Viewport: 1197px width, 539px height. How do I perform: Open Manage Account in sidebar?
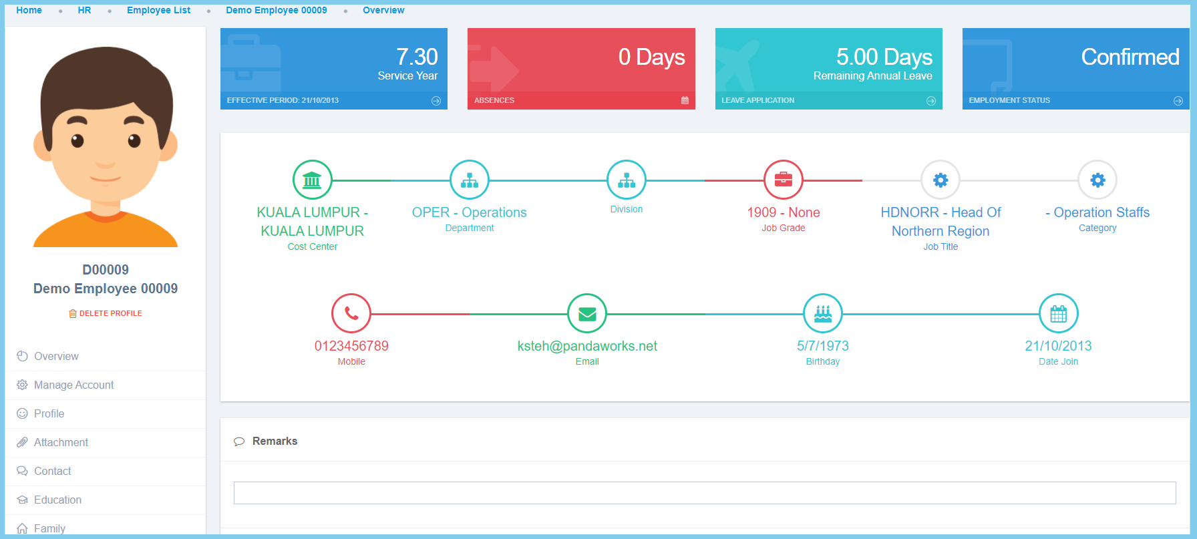tap(73, 385)
